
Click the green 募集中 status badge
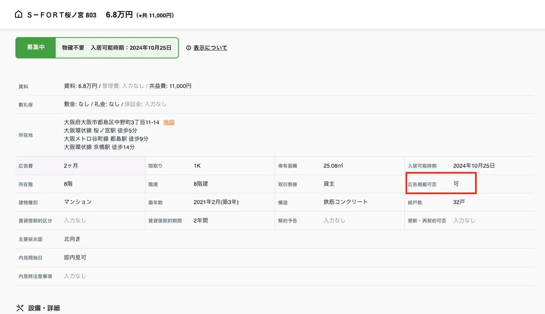(35, 48)
